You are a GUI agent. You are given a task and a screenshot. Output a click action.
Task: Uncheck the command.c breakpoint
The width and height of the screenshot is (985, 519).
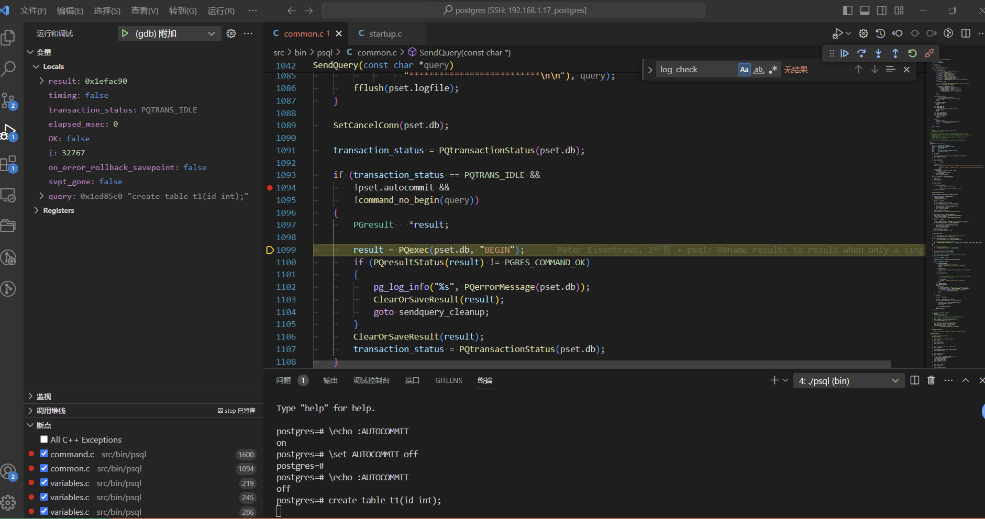coord(45,454)
